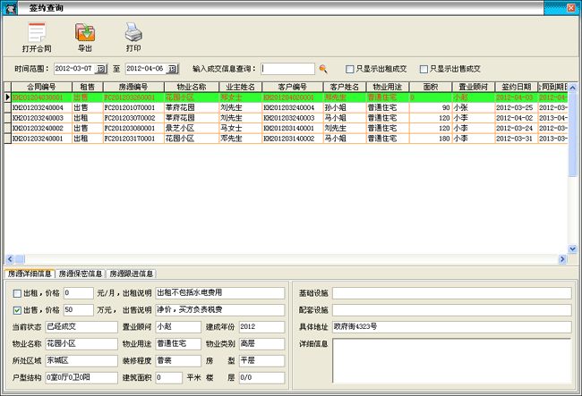Click the magnifier search icon

tap(323, 68)
